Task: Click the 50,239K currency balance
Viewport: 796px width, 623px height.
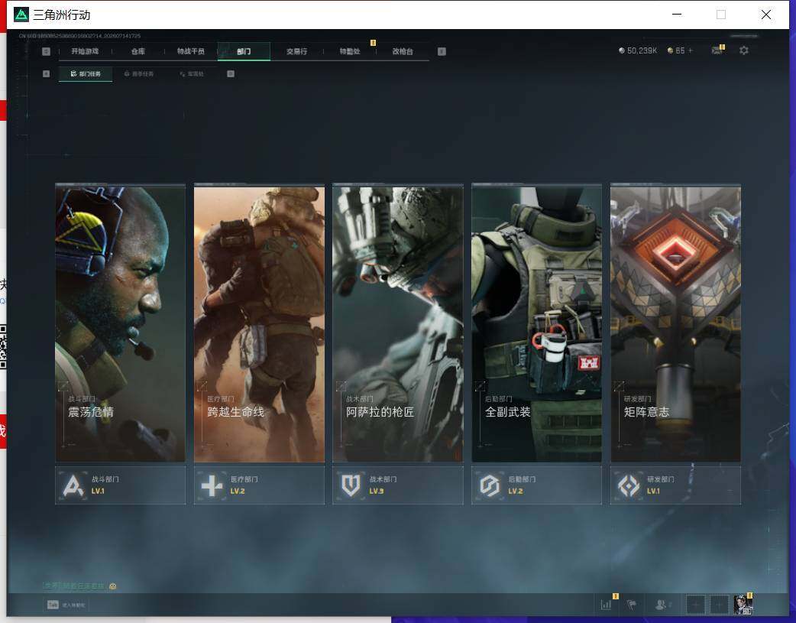Action: click(x=642, y=50)
